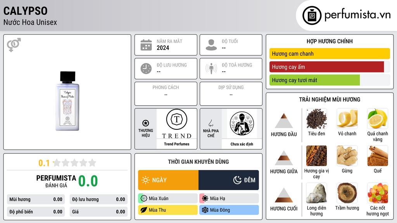Click the Trend Perfumes brand logo
The image size is (397, 223).
pyautogui.click(x=177, y=124)
